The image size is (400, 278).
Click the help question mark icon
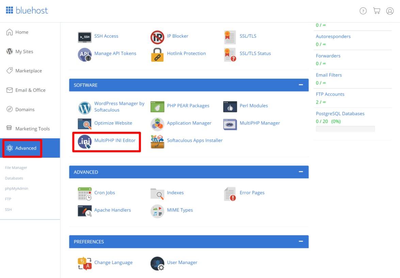coord(363,11)
